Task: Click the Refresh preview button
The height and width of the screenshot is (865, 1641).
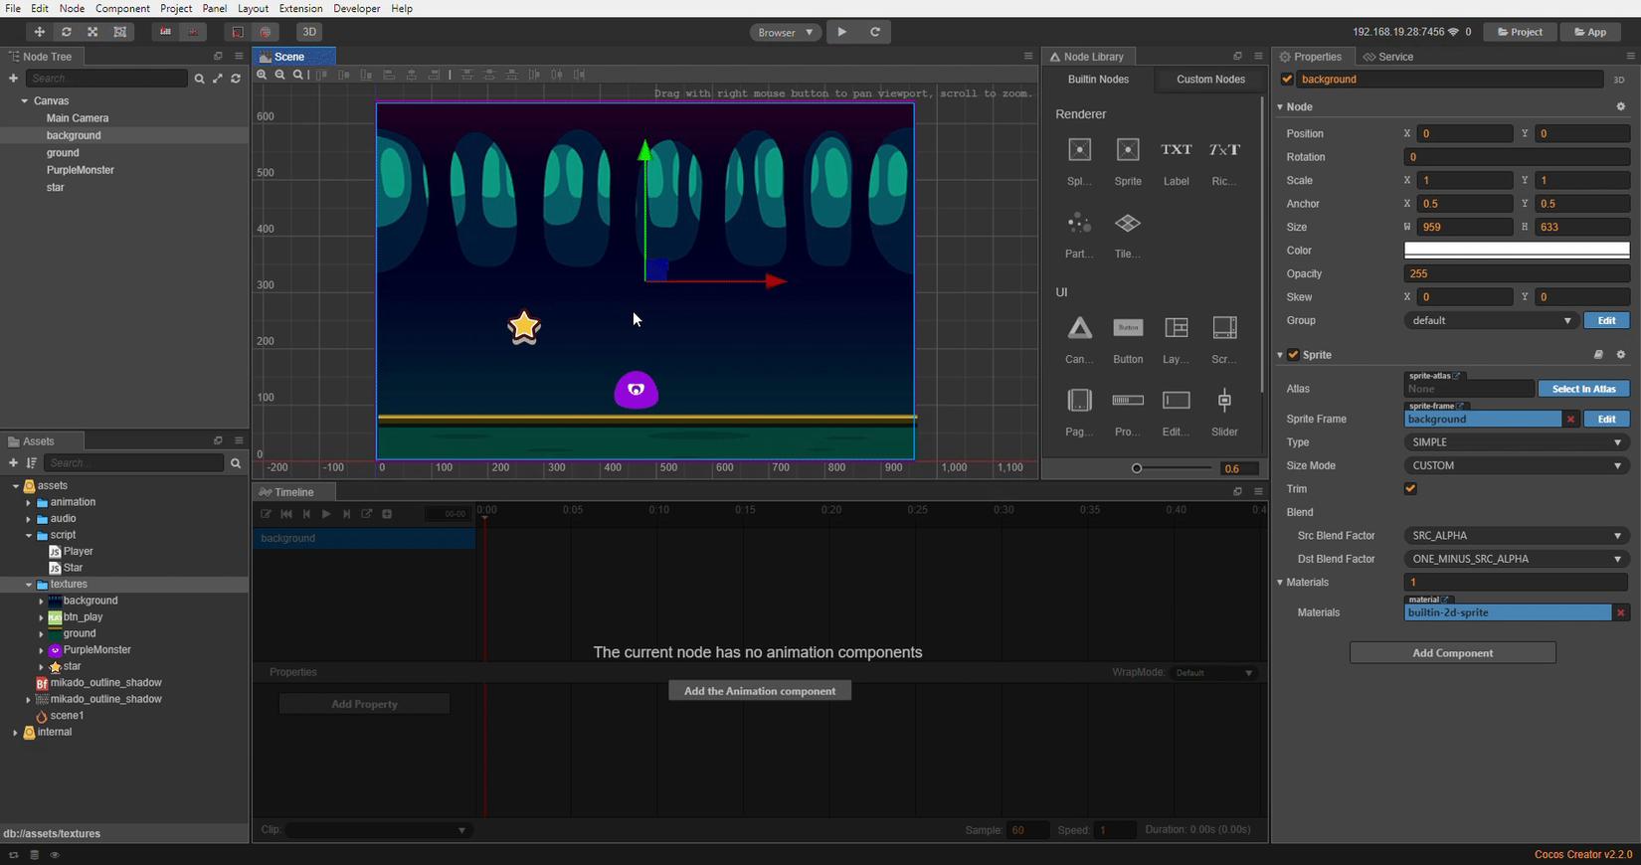Action: [875, 32]
